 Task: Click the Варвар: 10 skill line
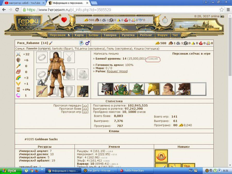click(97, 164)
